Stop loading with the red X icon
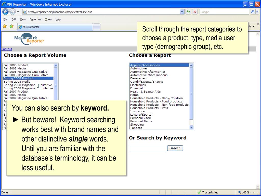The image size is (261, 196). pos(195,12)
